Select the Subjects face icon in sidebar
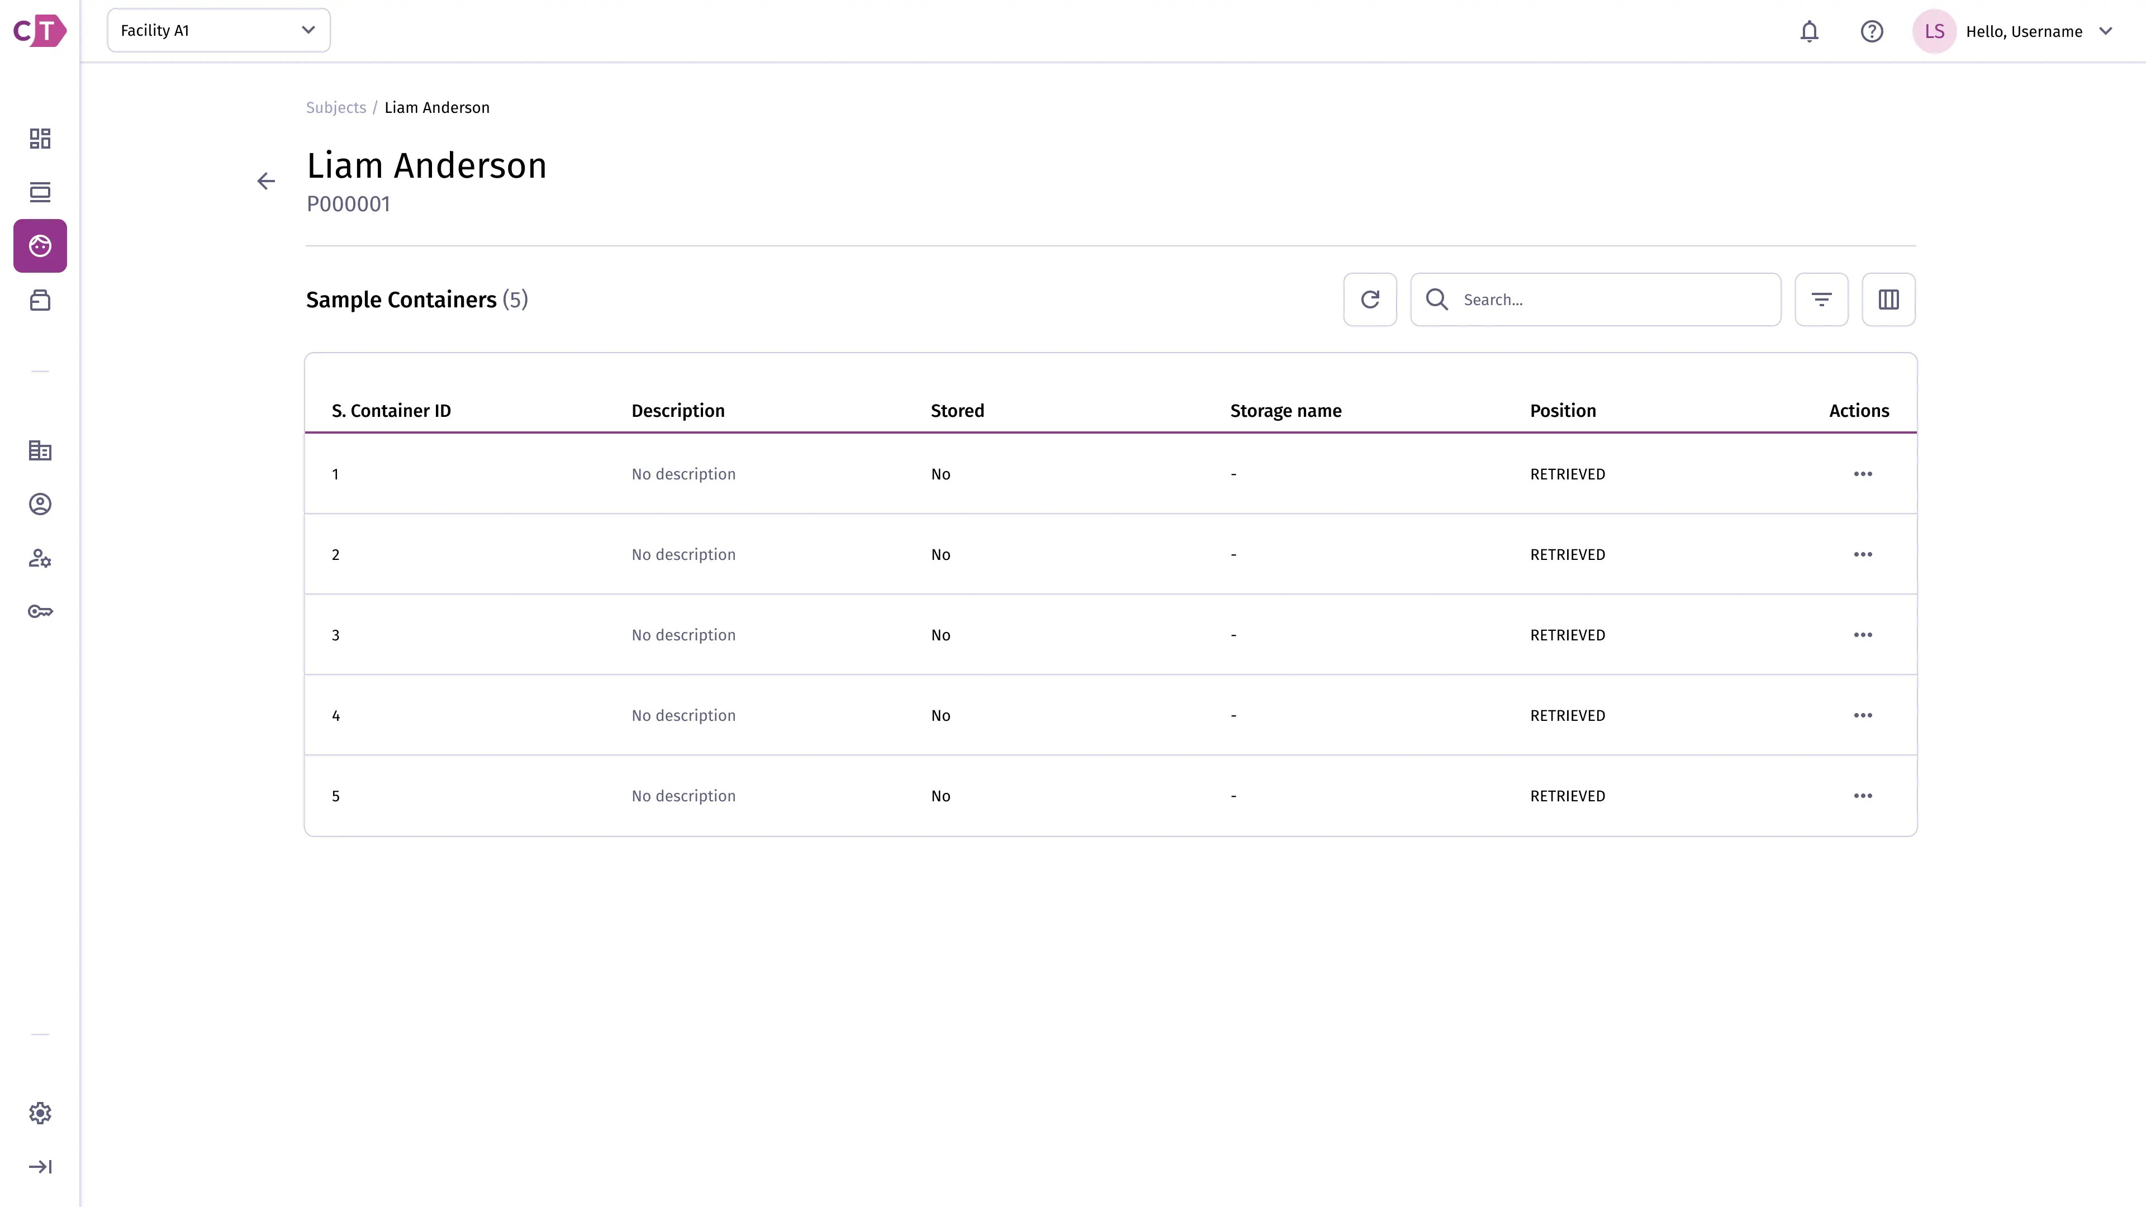Image resolution: width=2146 pixels, height=1207 pixels. (40, 246)
